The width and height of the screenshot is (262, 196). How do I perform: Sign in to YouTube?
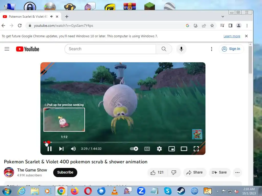coord(231,49)
